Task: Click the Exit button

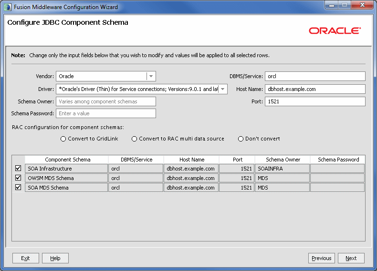Action: click(25, 258)
